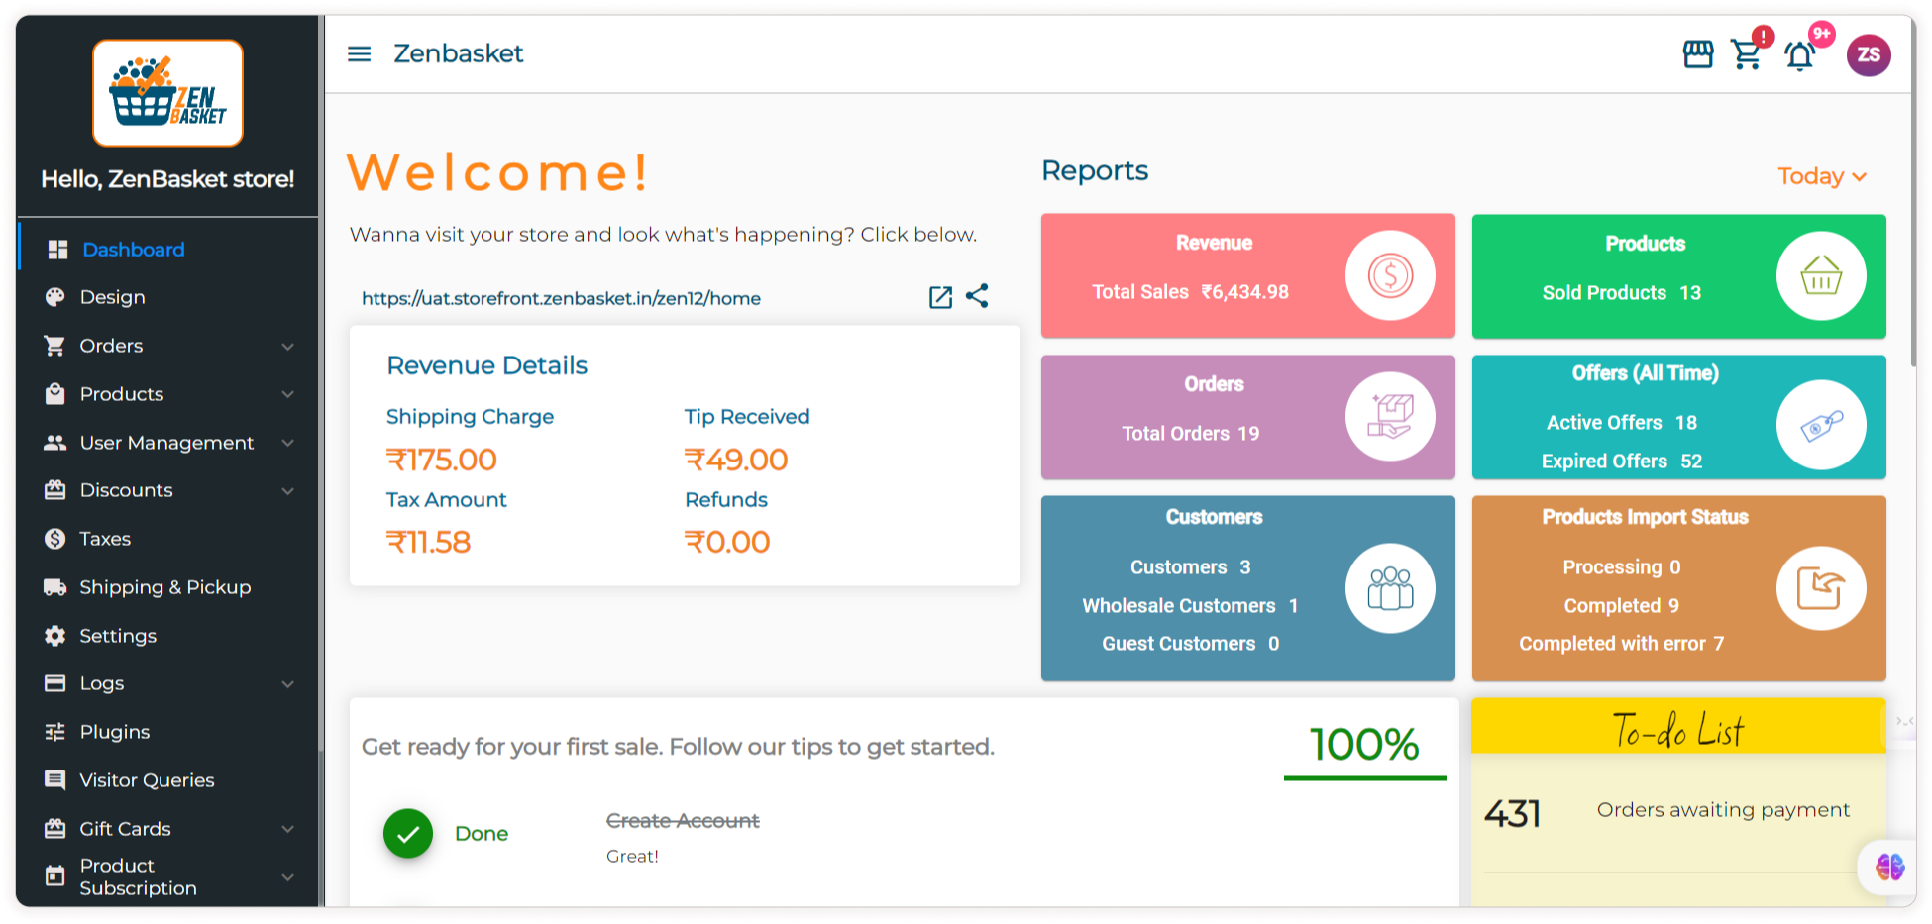
Task: Open Shipping & Pickup menu item
Action: [x=167, y=587]
